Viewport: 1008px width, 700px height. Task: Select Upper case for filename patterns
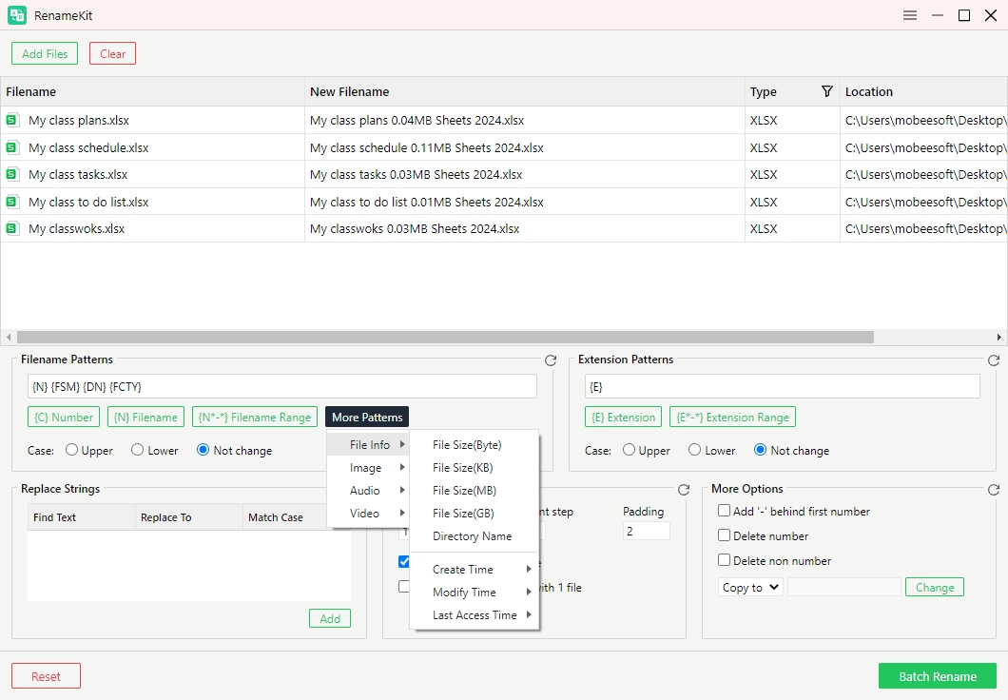click(x=72, y=450)
